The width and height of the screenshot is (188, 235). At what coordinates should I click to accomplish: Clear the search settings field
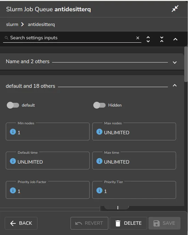(x=138, y=38)
